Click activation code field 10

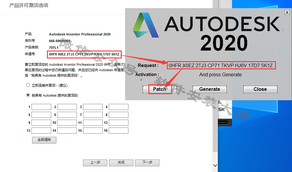coord(67,123)
